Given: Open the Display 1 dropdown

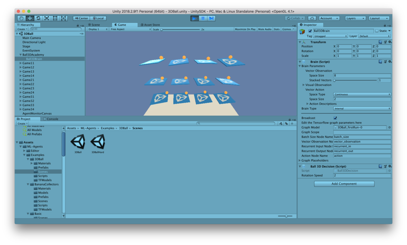Looking at the screenshot, I should (98, 29).
